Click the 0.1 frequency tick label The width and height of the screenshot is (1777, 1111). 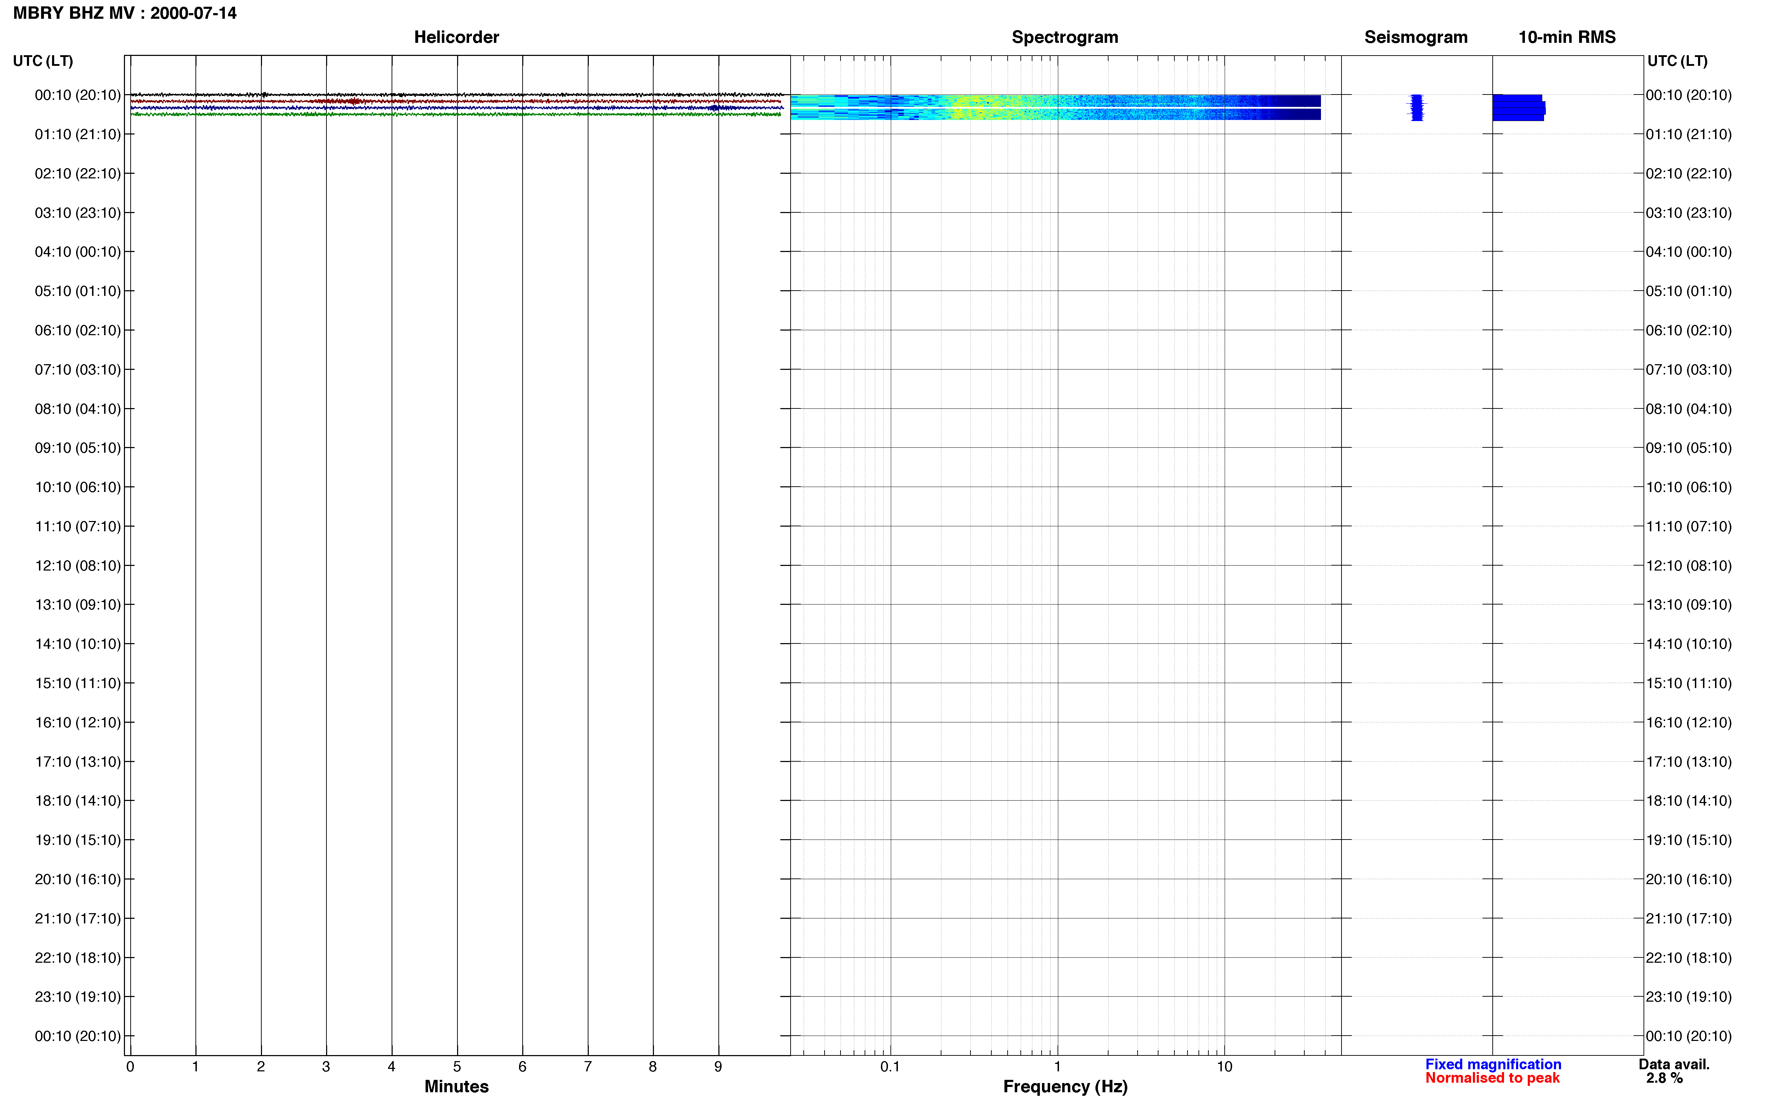[x=890, y=1067]
